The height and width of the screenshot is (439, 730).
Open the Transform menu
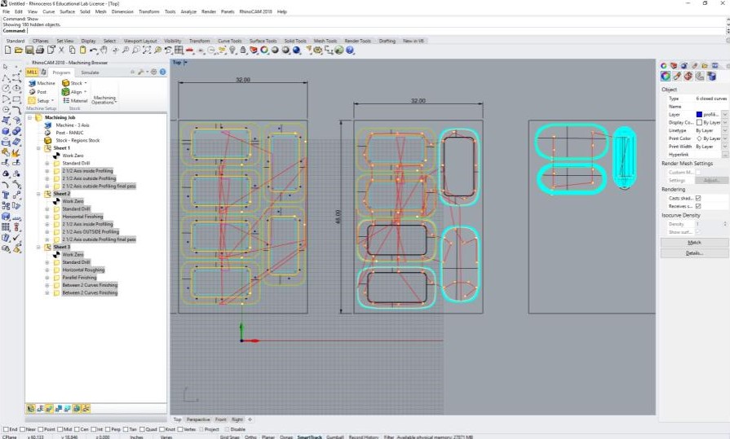[x=149, y=11]
